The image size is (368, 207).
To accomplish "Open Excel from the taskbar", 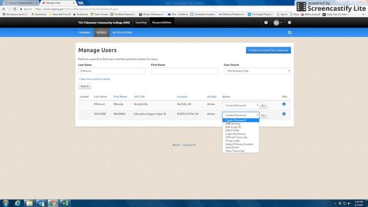I will pos(65,203).
